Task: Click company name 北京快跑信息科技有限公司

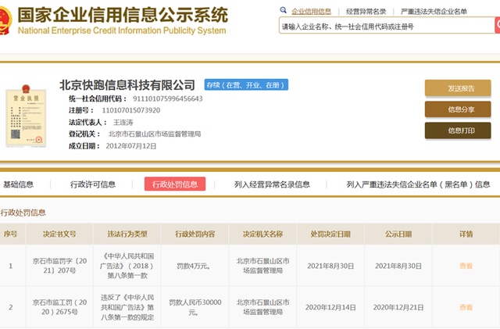Action: tap(127, 85)
